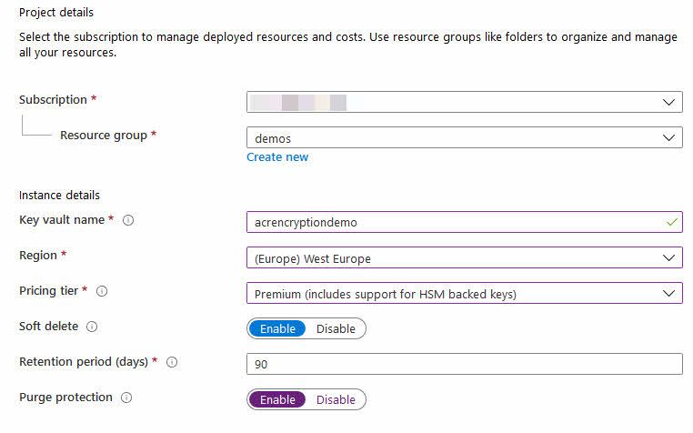The height and width of the screenshot is (433, 693).
Task: Click the Subscription dropdown chevron arrow
Action: coord(668,102)
